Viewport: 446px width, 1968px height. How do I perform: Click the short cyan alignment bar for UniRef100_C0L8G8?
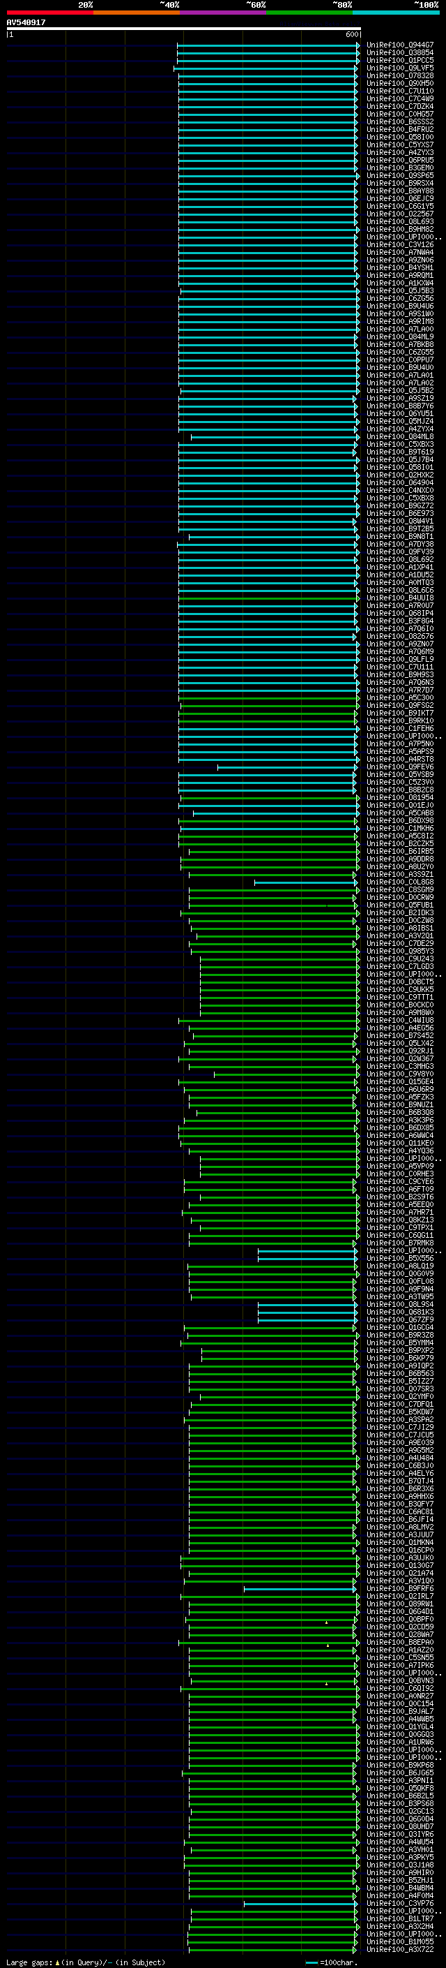pyautogui.click(x=306, y=882)
